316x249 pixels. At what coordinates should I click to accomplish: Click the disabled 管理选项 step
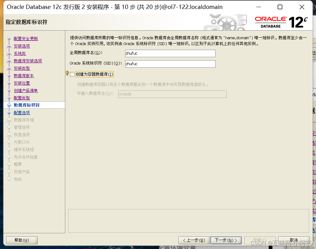(22, 127)
